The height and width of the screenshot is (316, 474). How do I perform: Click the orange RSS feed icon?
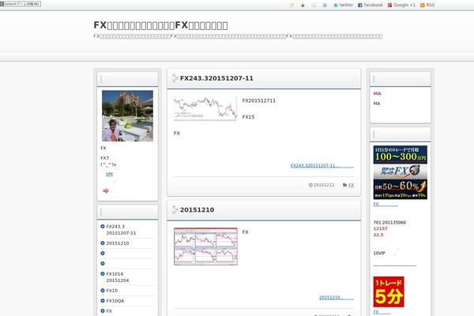pos(423,6)
